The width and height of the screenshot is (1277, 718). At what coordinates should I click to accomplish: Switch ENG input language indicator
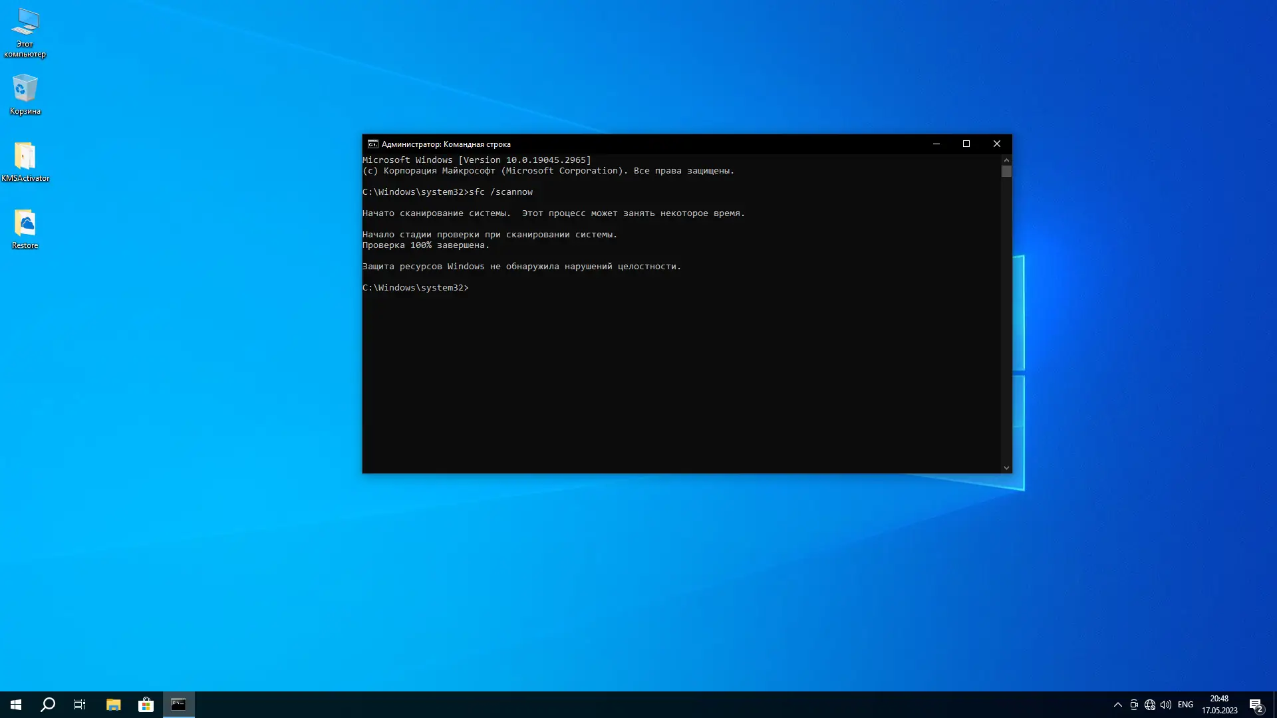1185,705
